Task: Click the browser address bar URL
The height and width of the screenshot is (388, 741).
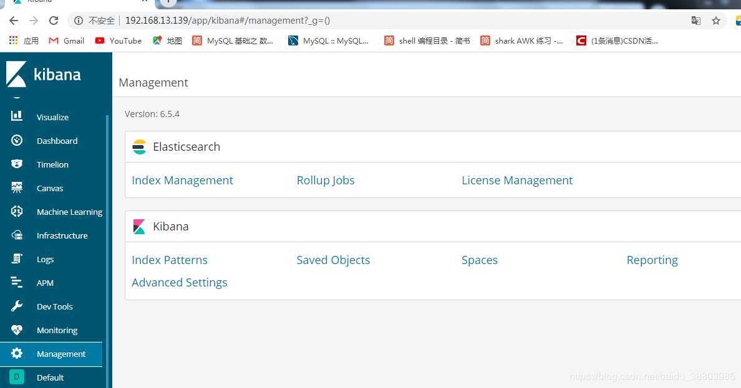Action: (x=227, y=21)
